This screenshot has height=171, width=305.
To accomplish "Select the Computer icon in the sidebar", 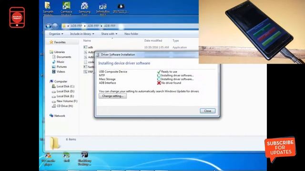I will click(x=51, y=81).
